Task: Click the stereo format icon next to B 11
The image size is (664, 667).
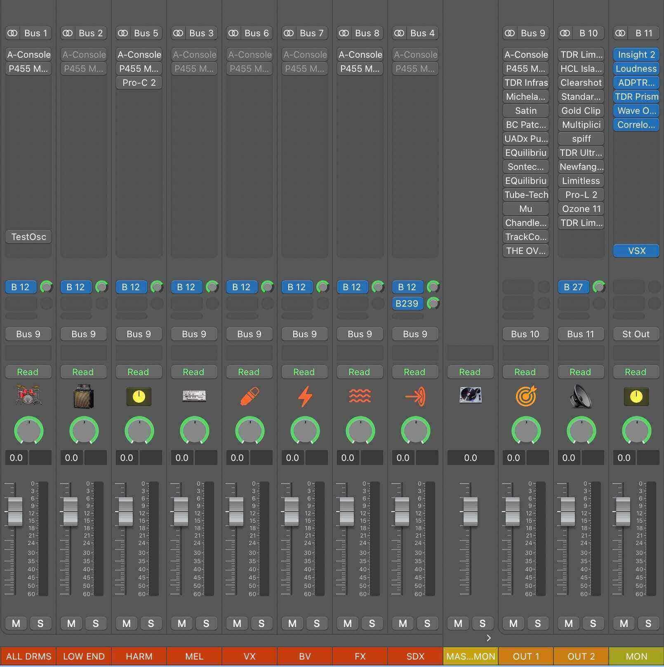Action: pyautogui.click(x=621, y=33)
